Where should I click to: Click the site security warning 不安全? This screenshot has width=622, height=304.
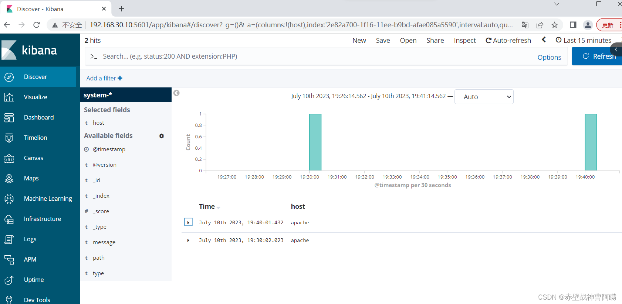point(67,25)
